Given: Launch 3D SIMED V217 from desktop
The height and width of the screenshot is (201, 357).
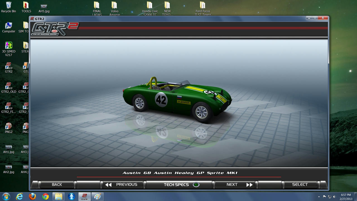Looking at the screenshot, I should [8, 49].
